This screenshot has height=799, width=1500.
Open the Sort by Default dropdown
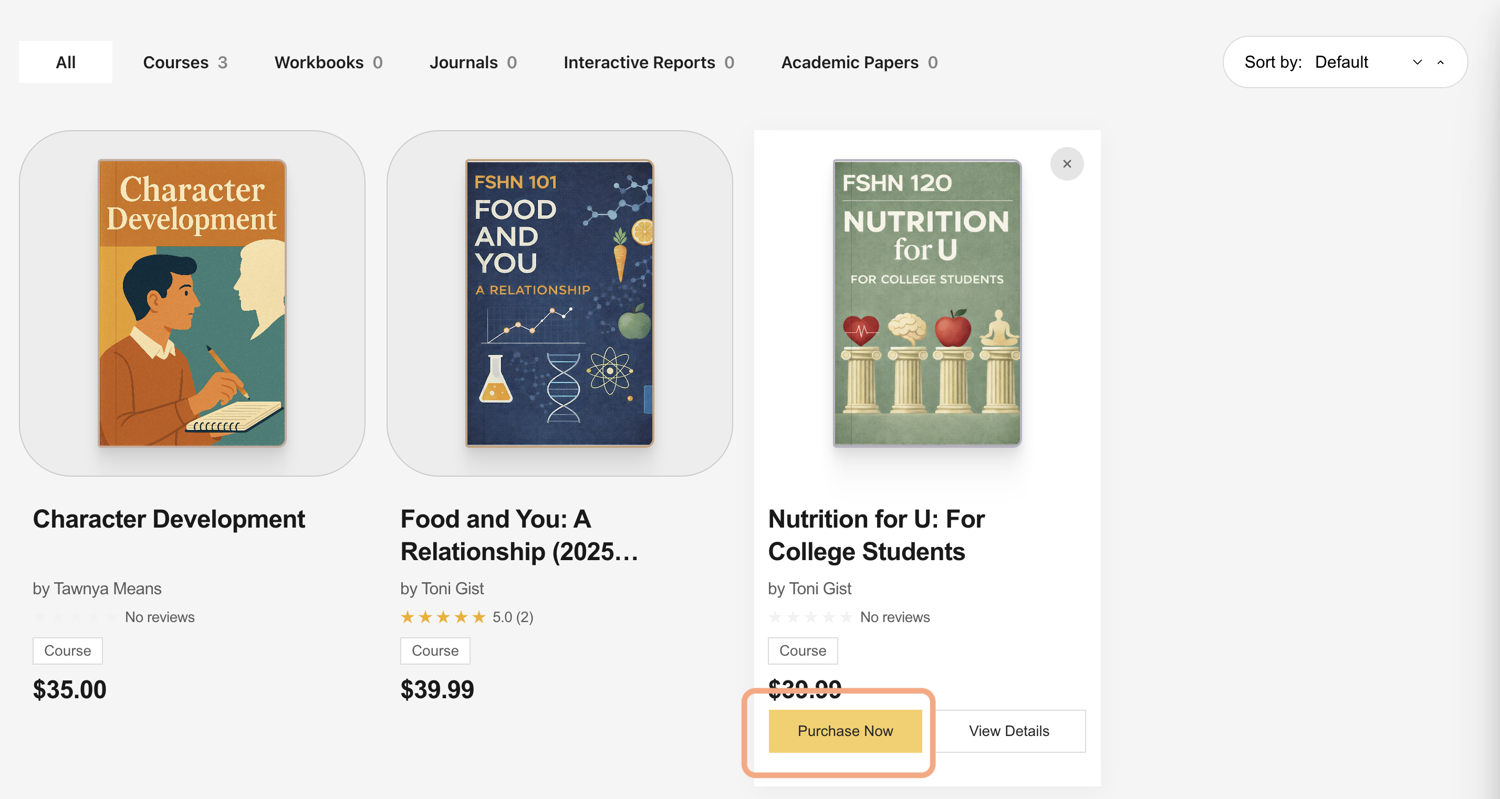(x=1341, y=62)
